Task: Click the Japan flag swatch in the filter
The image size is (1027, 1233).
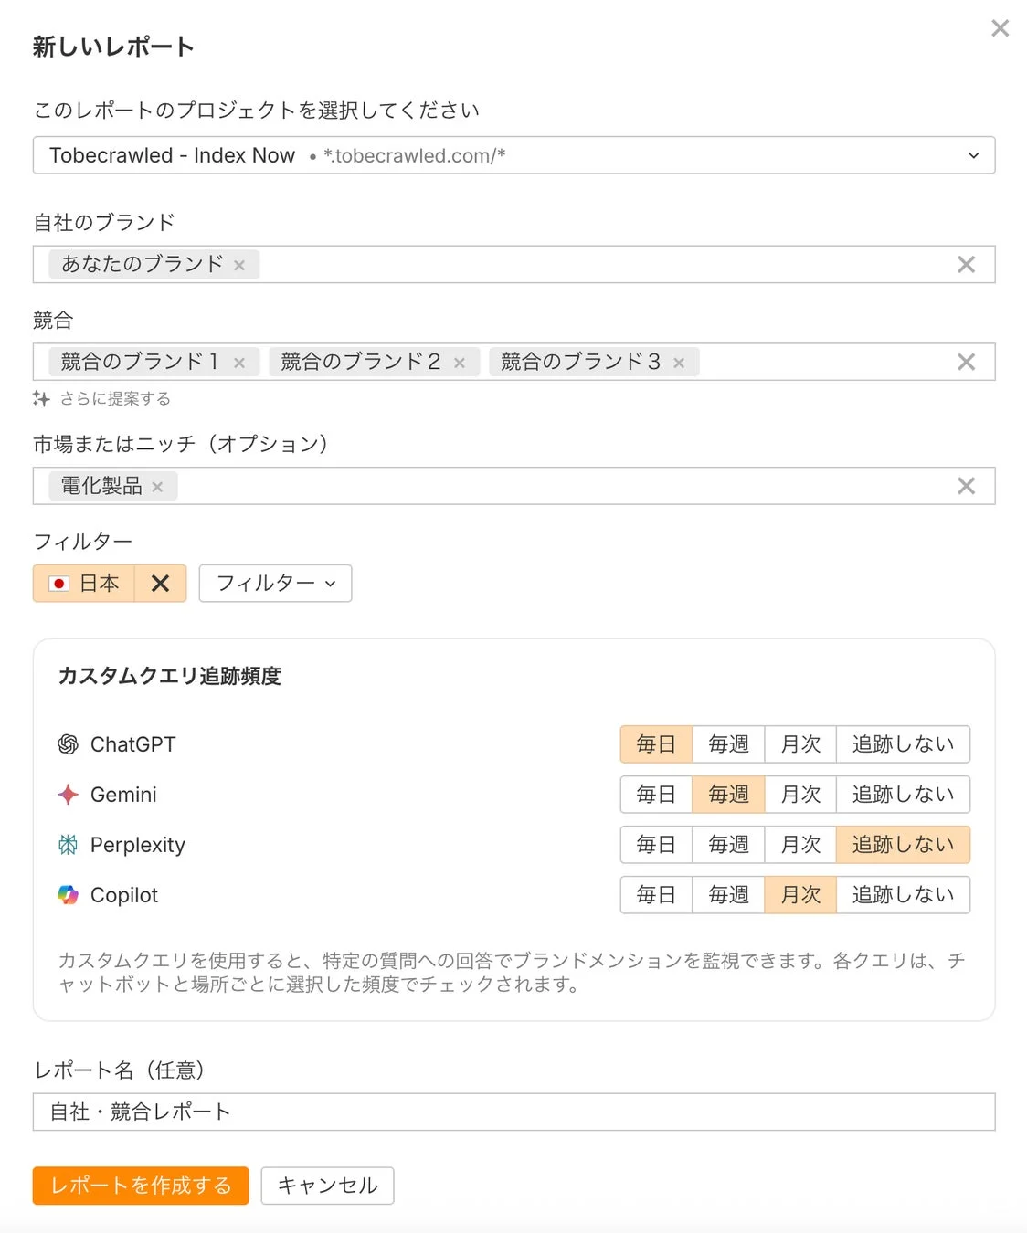Action: pos(58,583)
